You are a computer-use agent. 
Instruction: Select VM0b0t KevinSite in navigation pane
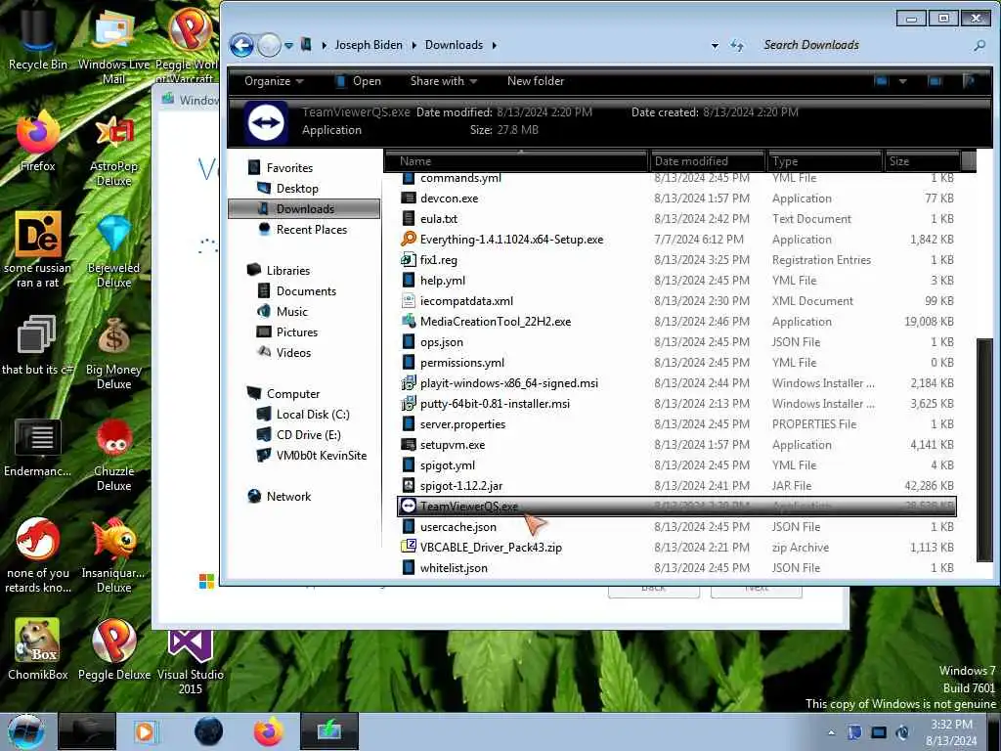(x=321, y=456)
